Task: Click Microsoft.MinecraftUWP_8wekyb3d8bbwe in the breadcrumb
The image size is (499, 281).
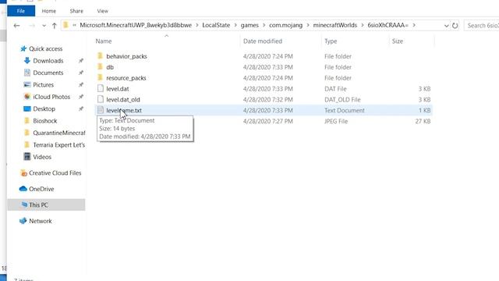Action: [136, 25]
